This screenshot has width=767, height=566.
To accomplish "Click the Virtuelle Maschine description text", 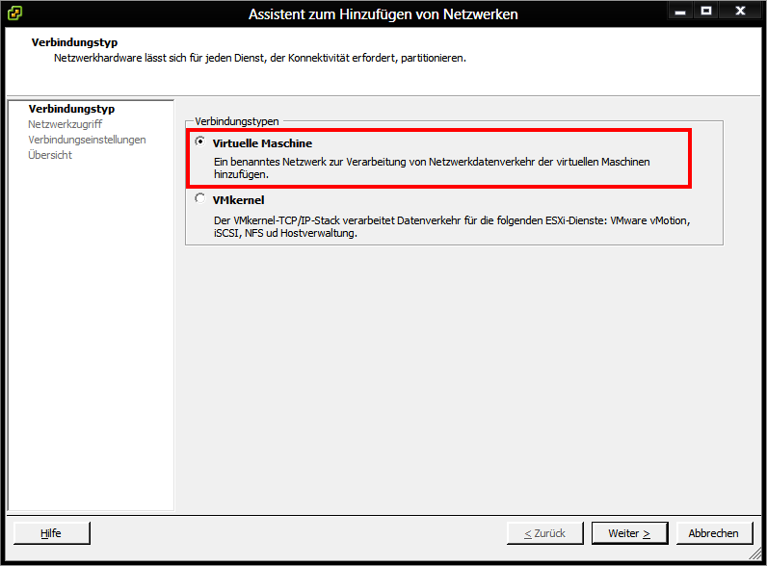I will pyautogui.click(x=431, y=168).
